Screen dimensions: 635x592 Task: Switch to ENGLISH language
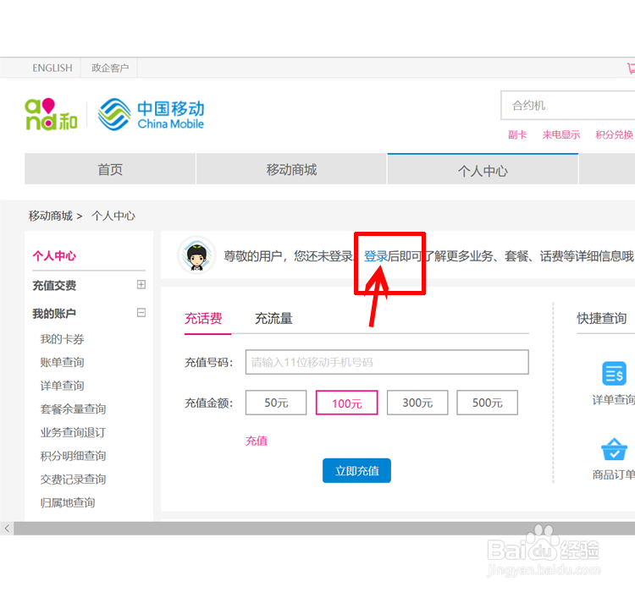click(52, 68)
